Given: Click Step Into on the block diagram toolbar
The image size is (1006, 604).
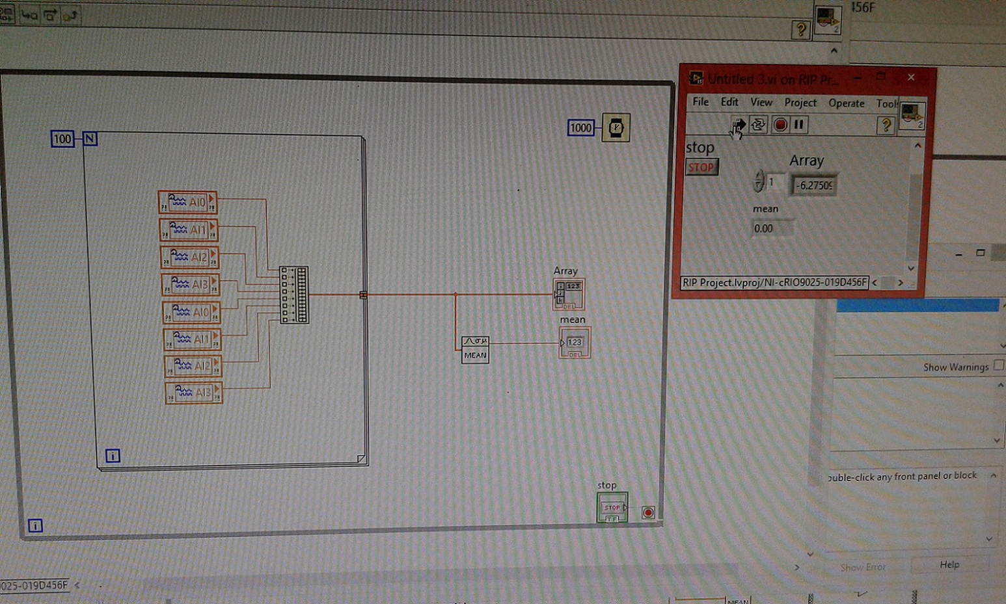Looking at the screenshot, I should click(29, 15).
